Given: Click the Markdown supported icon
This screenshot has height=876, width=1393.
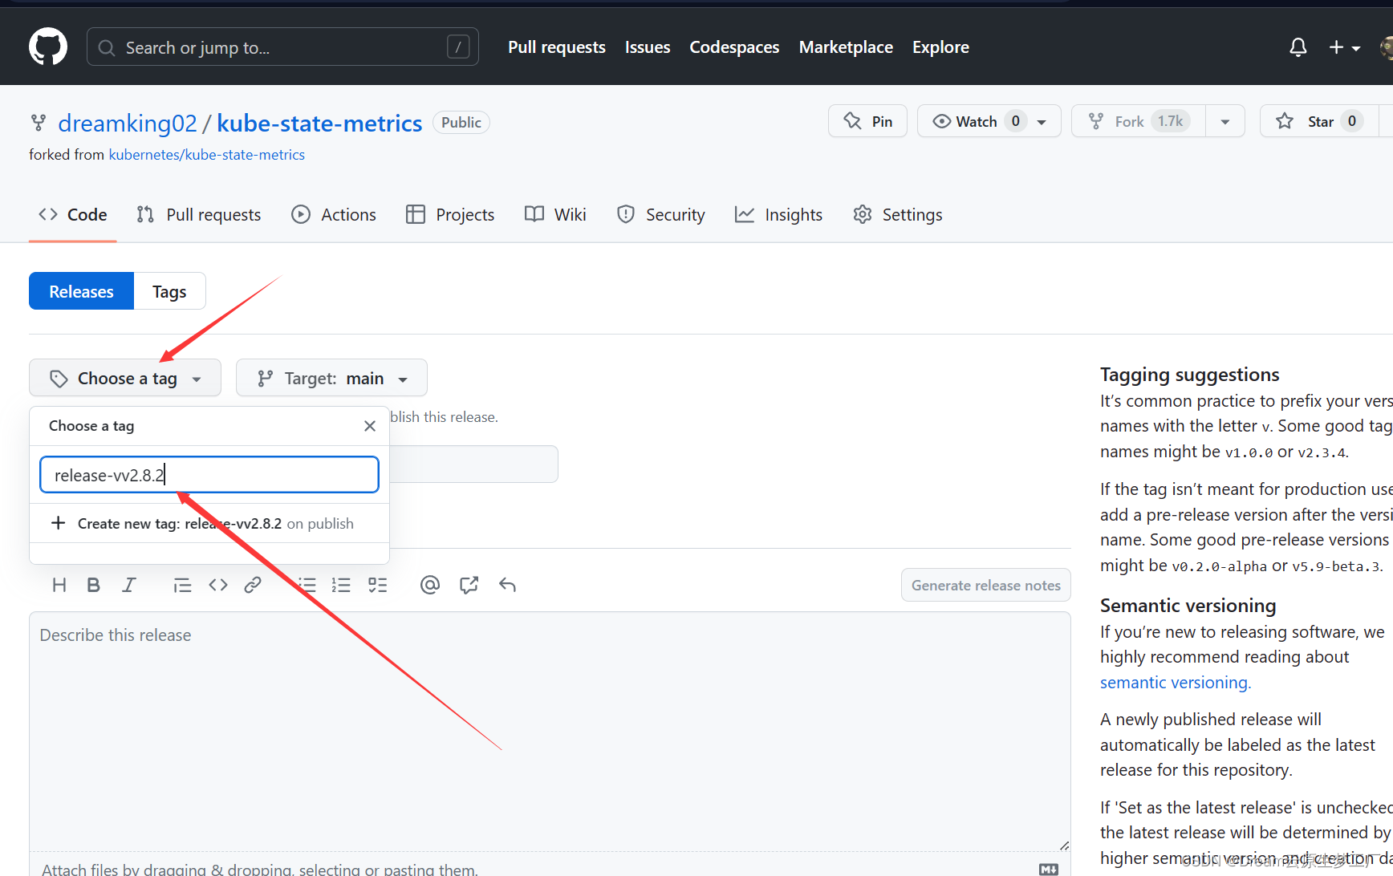Looking at the screenshot, I should coord(1049,869).
